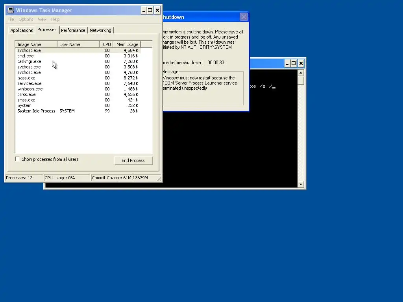Click command prompt scrollbar up arrow
Screen dimensions: 403x302
(x=301, y=73)
